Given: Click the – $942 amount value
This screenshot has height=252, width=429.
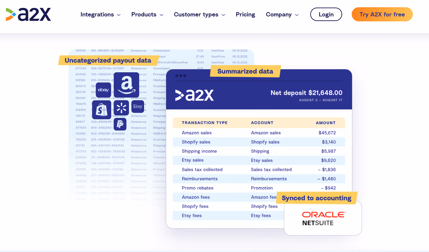Looking at the screenshot, I should 328,188.
